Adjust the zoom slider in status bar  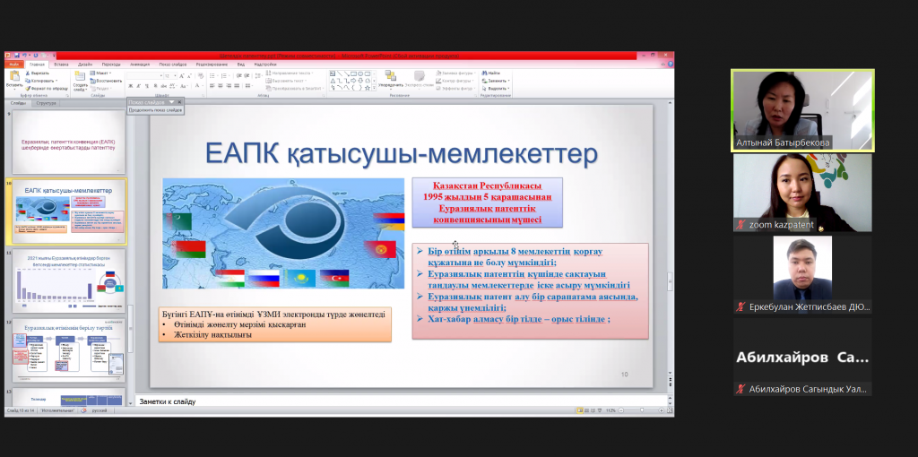tap(640, 410)
